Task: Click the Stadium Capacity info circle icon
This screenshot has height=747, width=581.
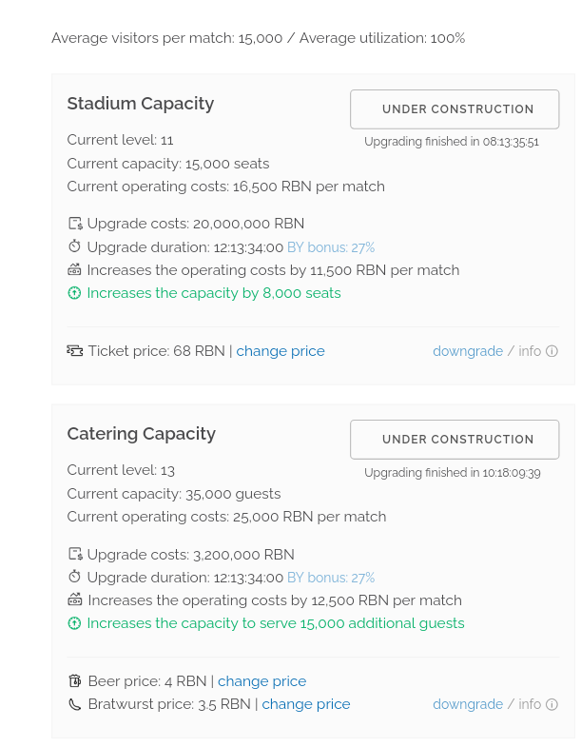Action: coord(552,351)
